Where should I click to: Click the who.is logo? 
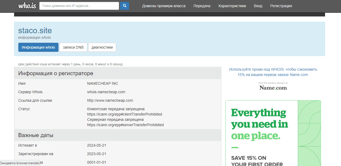[27, 6]
